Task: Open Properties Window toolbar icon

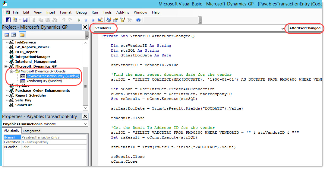Action: 116,20
